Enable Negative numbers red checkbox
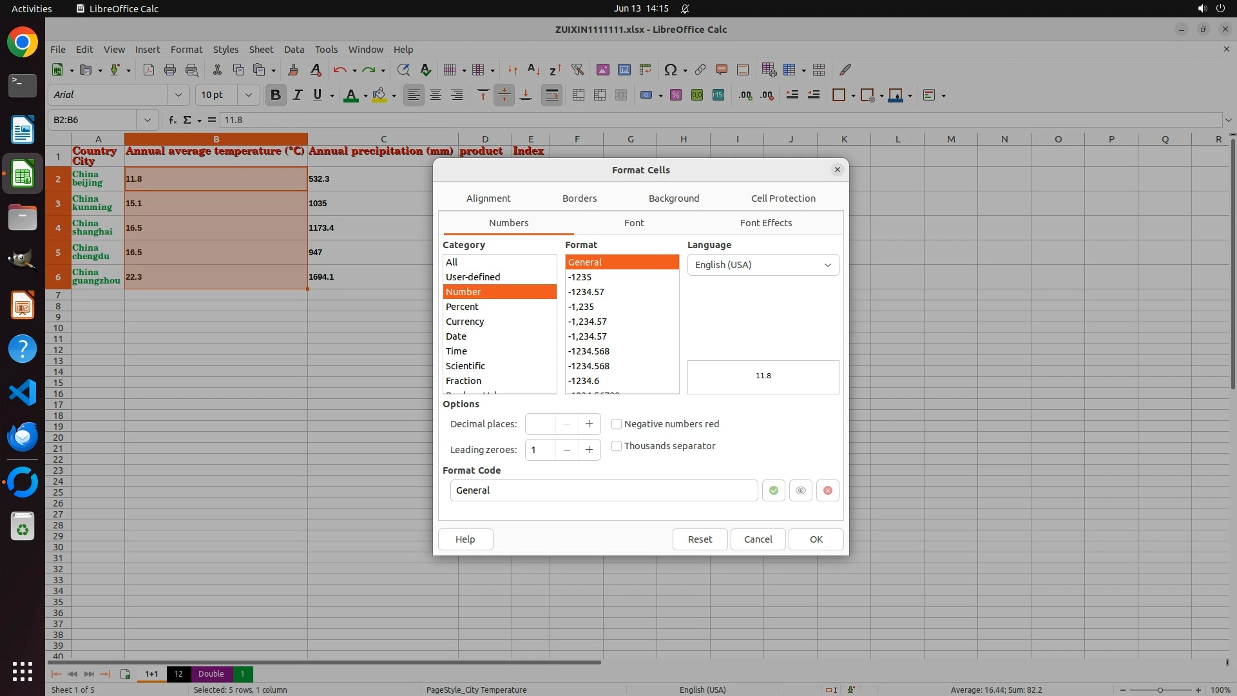 pyautogui.click(x=617, y=424)
